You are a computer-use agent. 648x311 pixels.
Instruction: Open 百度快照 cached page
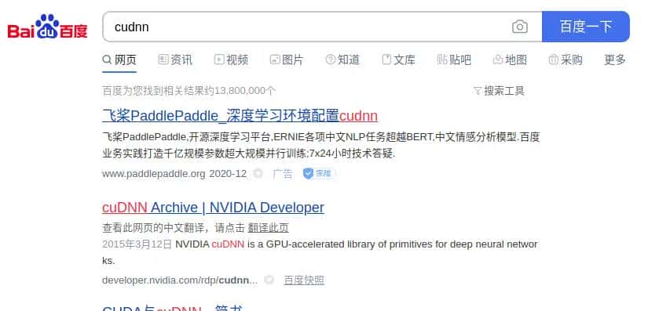(304, 280)
